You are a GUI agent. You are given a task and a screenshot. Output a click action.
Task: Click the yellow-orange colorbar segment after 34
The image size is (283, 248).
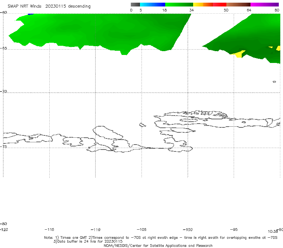coord(203,5)
